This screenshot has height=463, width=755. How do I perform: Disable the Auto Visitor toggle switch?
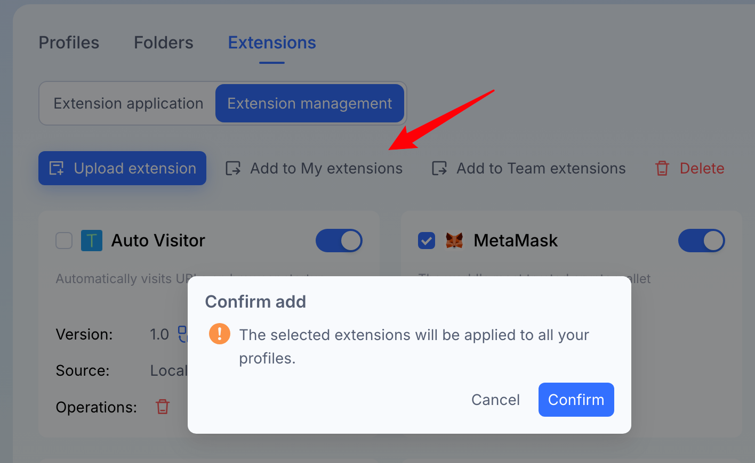click(339, 241)
